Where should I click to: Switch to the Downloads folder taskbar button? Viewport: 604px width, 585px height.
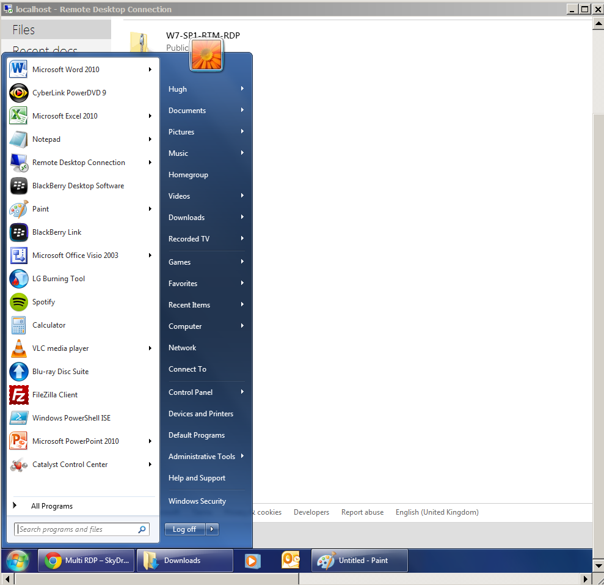pos(185,561)
